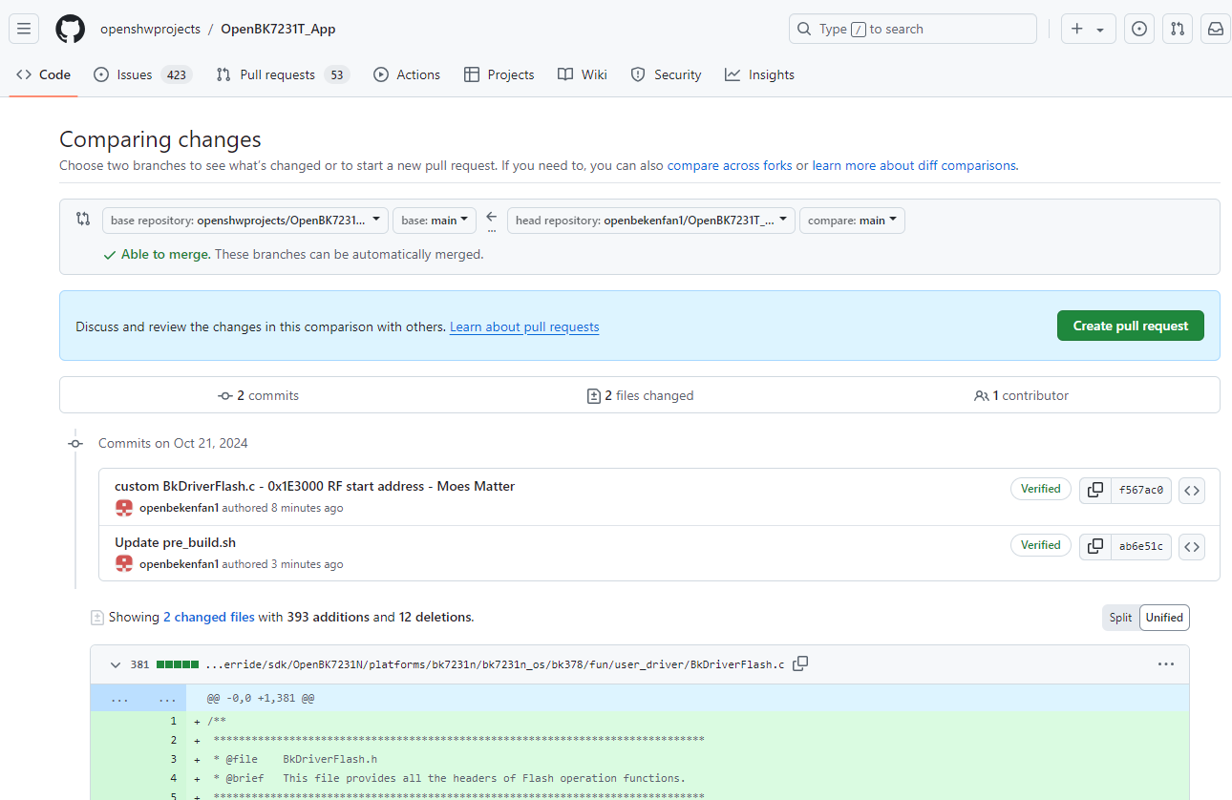Click the Create pull request button
Image resolution: width=1232 pixels, height=800 pixels.
tap(1131, 326)
